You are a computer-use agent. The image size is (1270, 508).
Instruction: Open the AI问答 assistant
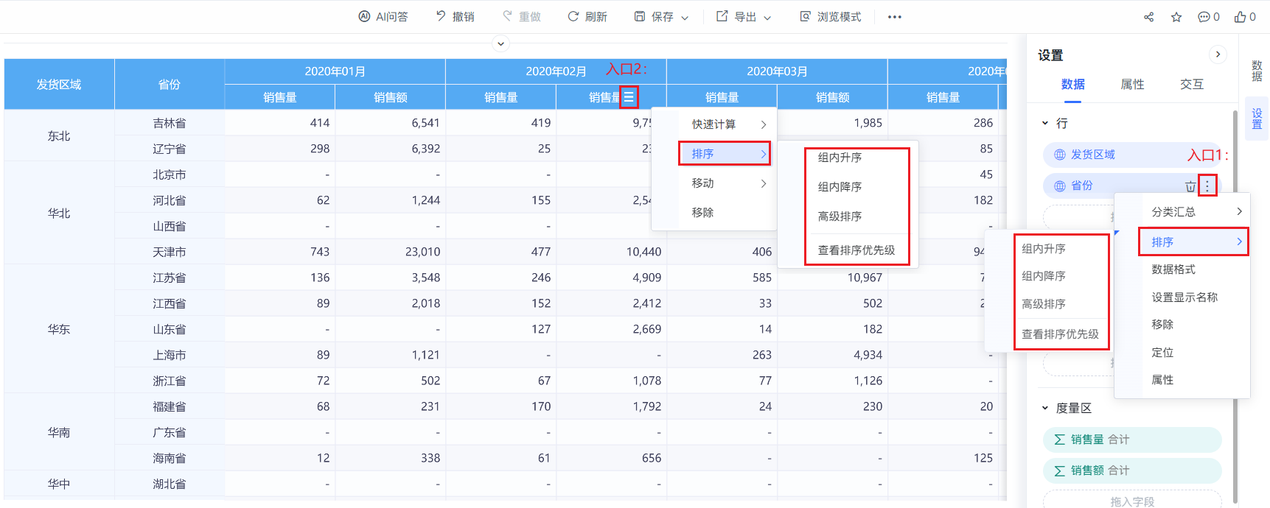383,16
